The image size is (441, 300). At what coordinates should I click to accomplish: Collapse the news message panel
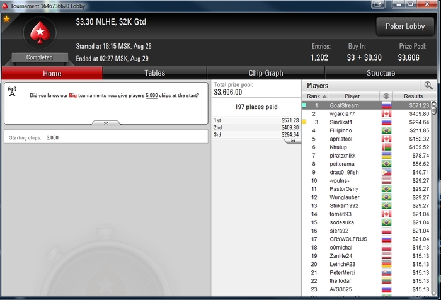click(106, 123)
